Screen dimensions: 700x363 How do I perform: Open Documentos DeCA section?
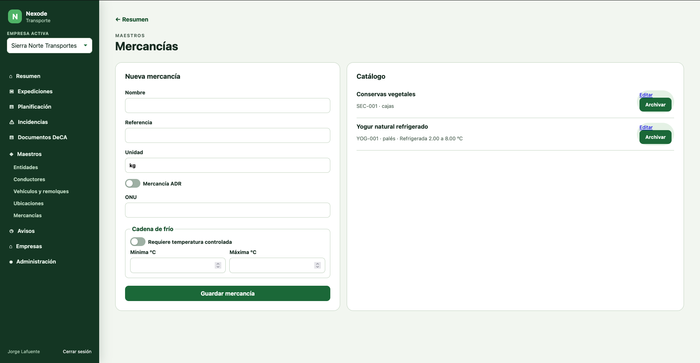pos(42,137)
